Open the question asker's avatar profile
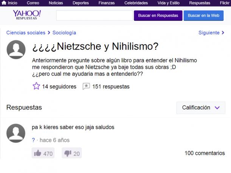231x173 pixels. pos(16,49)
